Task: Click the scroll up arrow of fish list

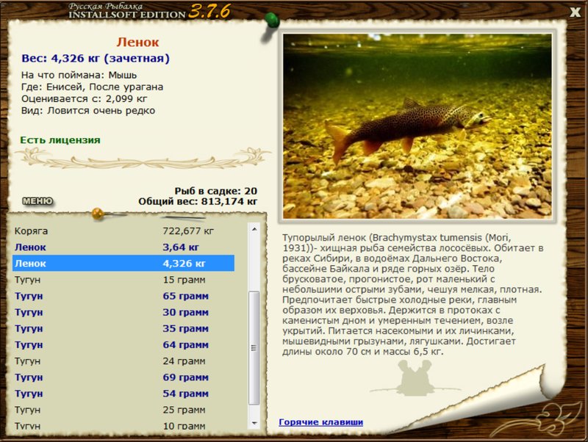Action: 254,229
